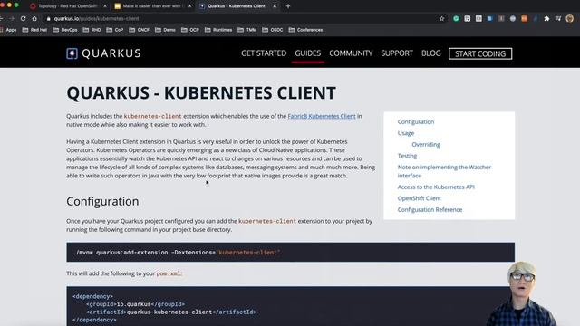580x326 pixels.
Task: Open the BLOG nav item
Action: [431, 53]
